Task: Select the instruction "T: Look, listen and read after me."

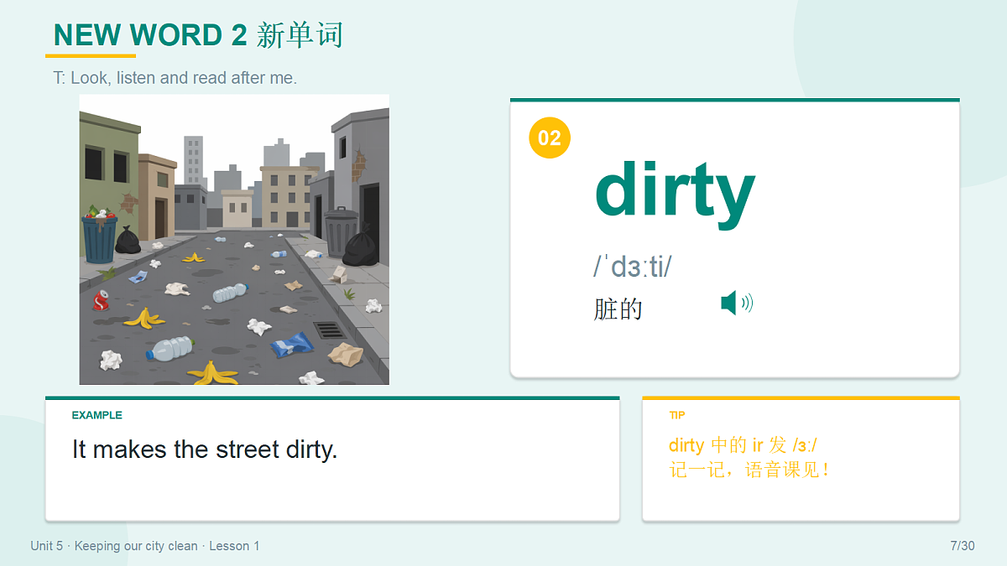Action: pyautogui.click(x=175, y=78)
